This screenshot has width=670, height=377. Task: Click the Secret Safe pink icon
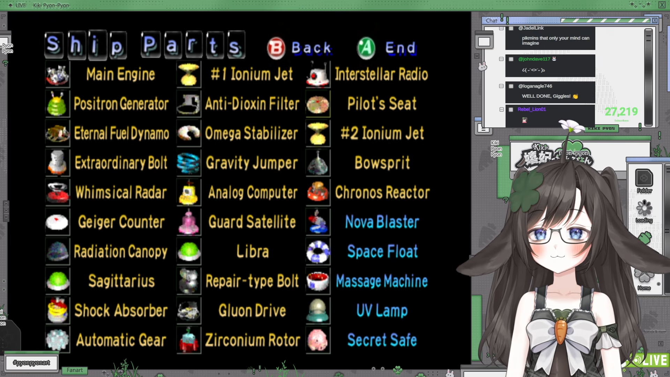[318, 340]
